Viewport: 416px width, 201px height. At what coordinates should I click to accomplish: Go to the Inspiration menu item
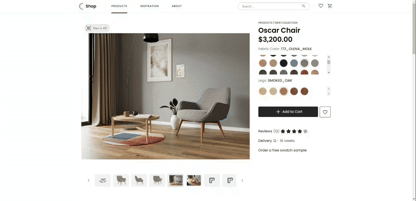[x=149, y=6]
